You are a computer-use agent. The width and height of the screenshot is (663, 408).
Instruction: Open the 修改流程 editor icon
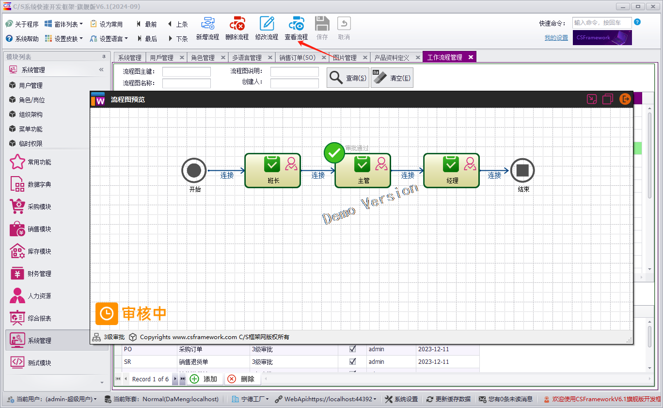(267, 28)
